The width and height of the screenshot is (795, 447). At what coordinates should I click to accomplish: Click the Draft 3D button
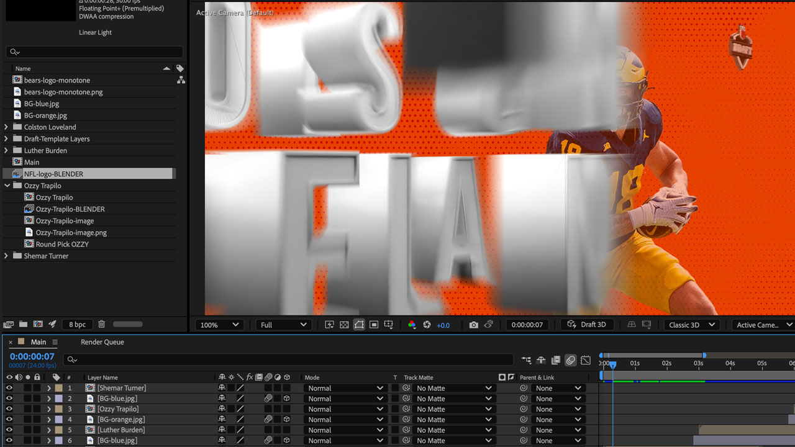pyautogui.click(x=587, y=325)
